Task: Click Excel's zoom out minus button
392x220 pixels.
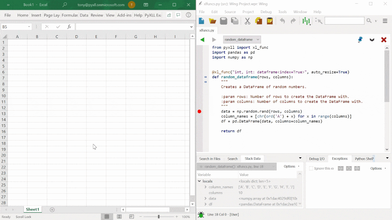Action: coord(140,217)
